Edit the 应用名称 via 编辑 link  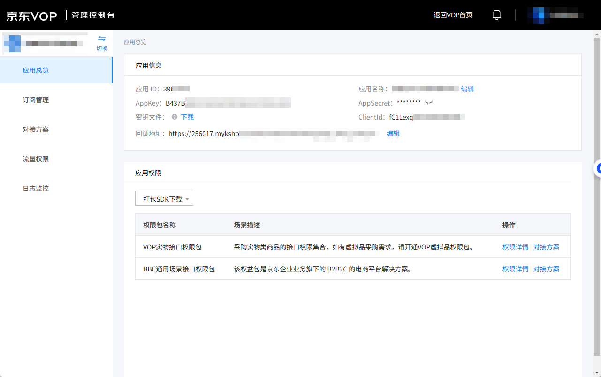(x=467, y=89)
